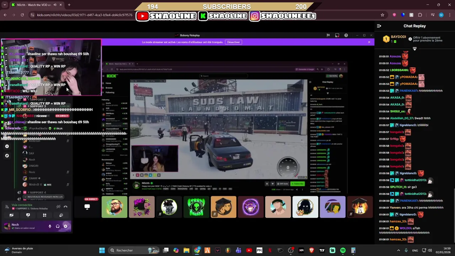Toggle Discord noise suppression icon
Screen dimensions: 455x256
point(58,207)
